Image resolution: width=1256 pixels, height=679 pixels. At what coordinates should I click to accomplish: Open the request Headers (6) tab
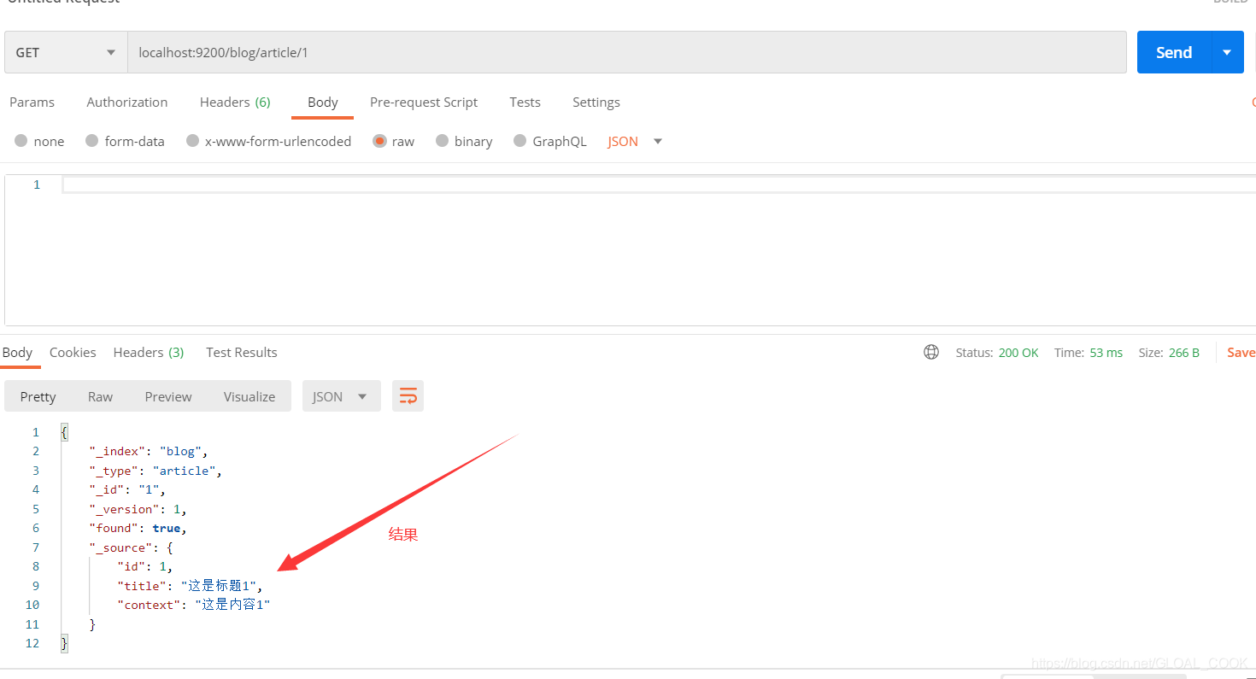tap(235, 102)
